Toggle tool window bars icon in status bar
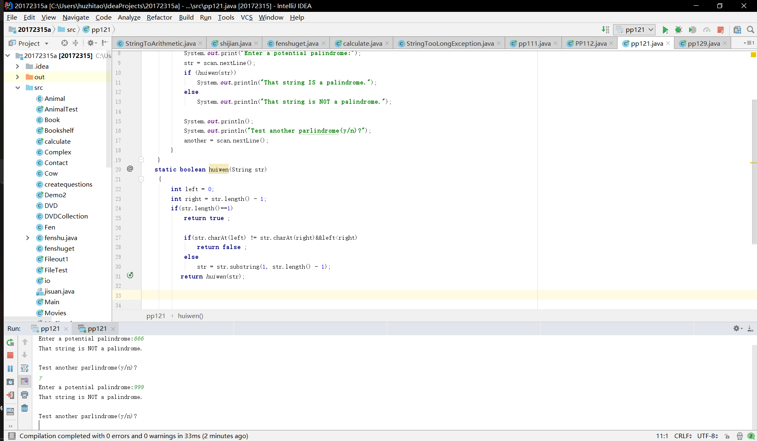Viewport: 757px width, 441px height. pyautogui.click(x=12, y=436)
